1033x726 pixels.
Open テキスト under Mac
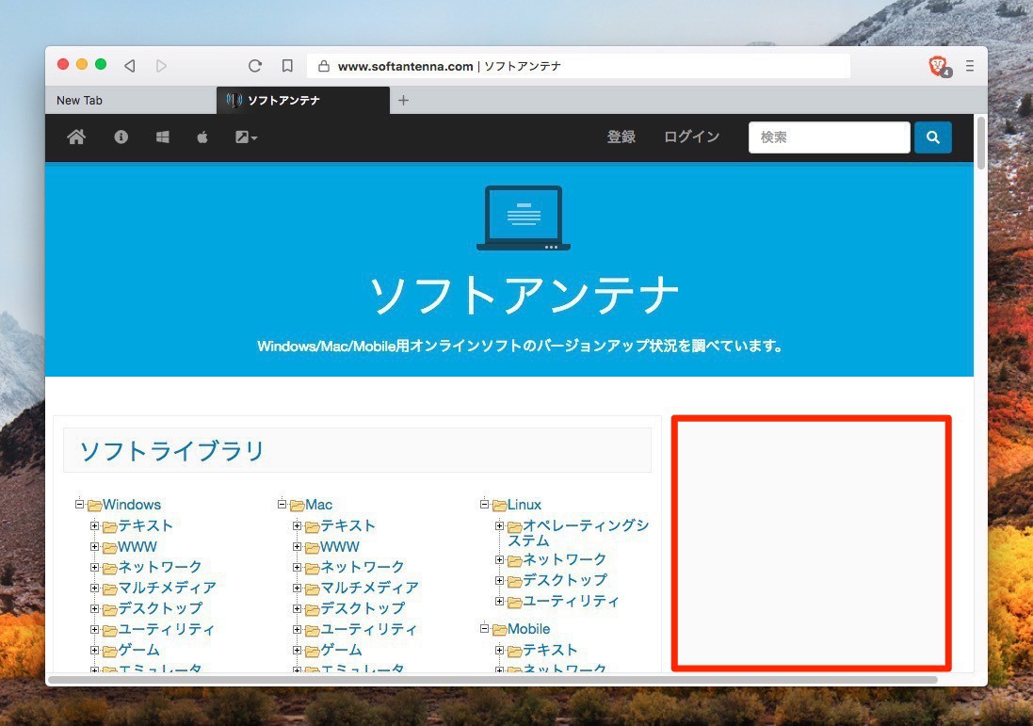point(347,525)
